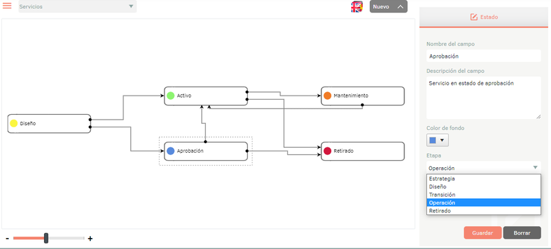Select the red Retirado state circle
The image size is (551, 249).
[328, 151]
